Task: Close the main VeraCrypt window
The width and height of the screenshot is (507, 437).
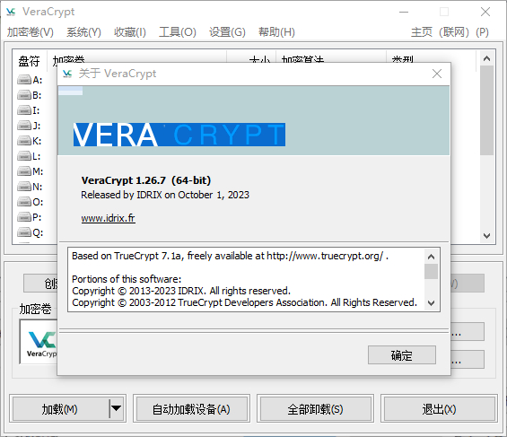Action: coord(485,12)
